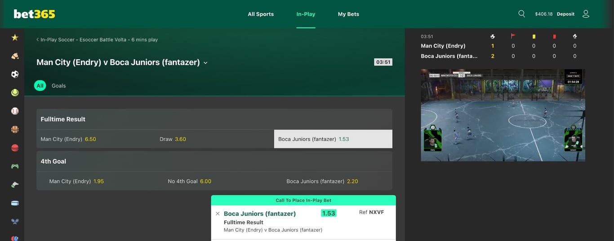Go to the bet365 logo home
The width and height of the screenshot is (614, 241).
point(34,14)
